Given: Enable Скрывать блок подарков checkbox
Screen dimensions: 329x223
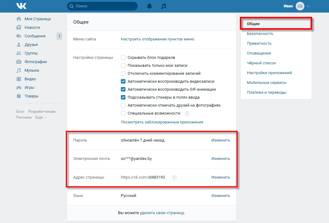Looking at the screenshot, I should coord(123,58).
